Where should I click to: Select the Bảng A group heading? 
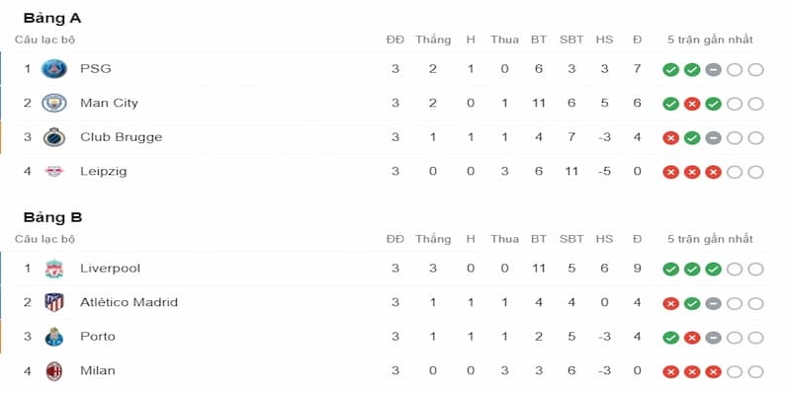(52, 19)
